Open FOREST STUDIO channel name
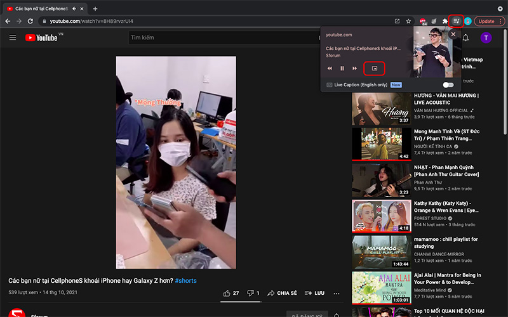Screen dimensions: 508x317 pyautogui.click(x=430, y=218)
